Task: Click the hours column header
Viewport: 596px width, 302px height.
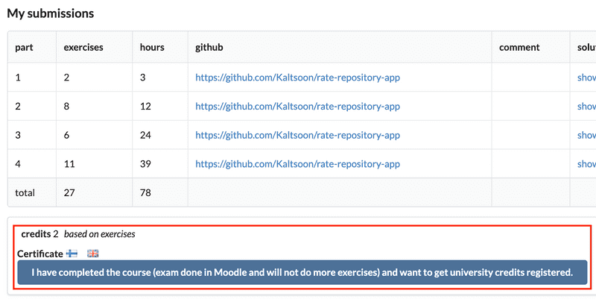Action: point(152,48)
